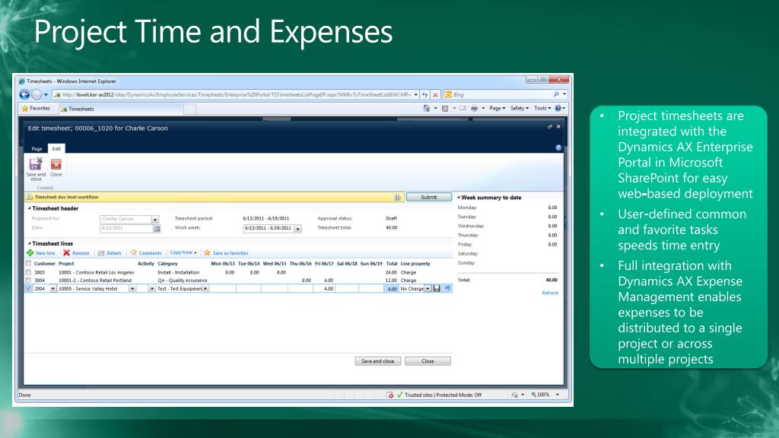Go back with the browser Back arrow
779x438 pixels.
coord(24,94)
